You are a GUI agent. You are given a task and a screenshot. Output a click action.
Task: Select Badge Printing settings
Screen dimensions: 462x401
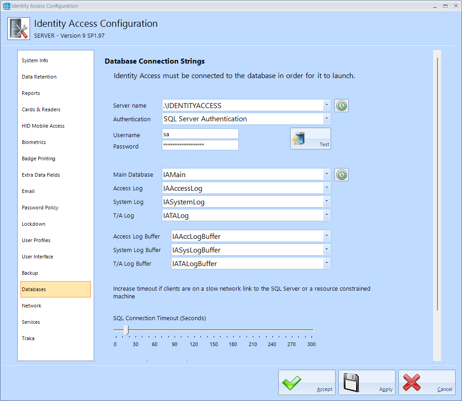(x=55, y=158)
